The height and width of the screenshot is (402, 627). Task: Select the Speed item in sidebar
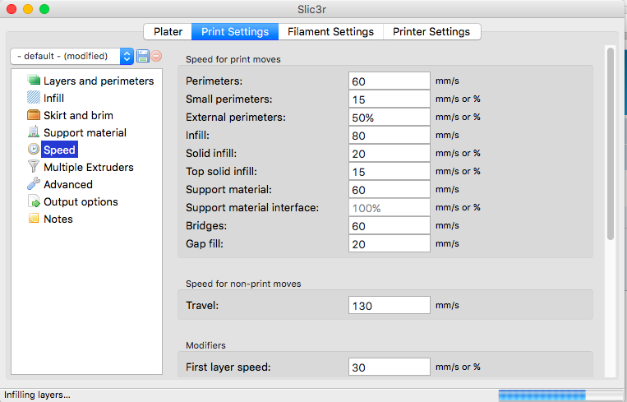(59, 150)
